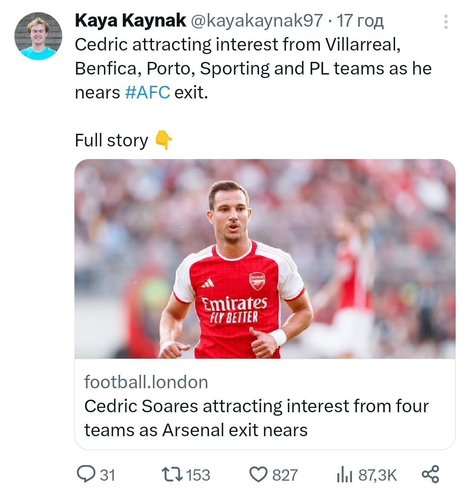Click the 153 reposts count
Screen dimensions: 470x492
point(198,475)
